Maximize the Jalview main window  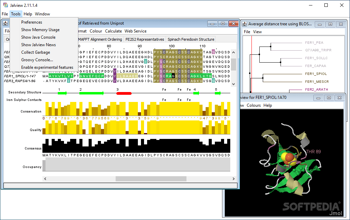click(326, 5)
